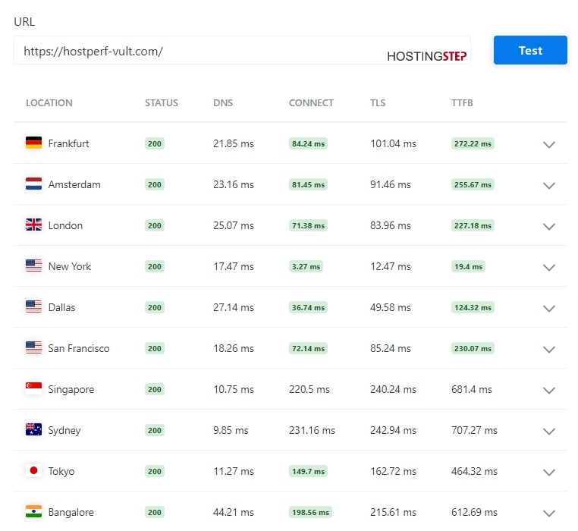Click the Singapore flag icon
The height and width of the screenshot is (531, 578).
click(x=33, y=388)
